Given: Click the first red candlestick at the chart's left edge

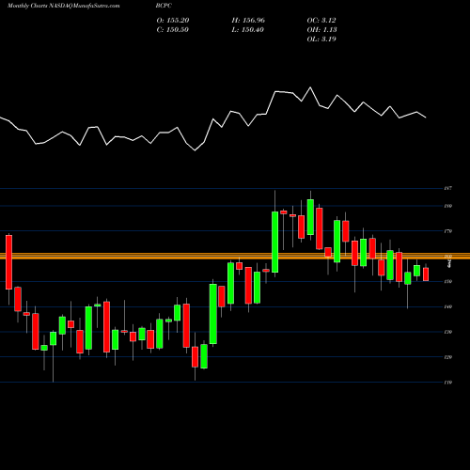Looking at the screenshot, I should pos(8,262).
